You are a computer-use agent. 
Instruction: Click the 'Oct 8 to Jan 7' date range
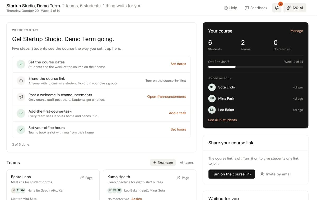pyautogui.click(x=218, y=62)
